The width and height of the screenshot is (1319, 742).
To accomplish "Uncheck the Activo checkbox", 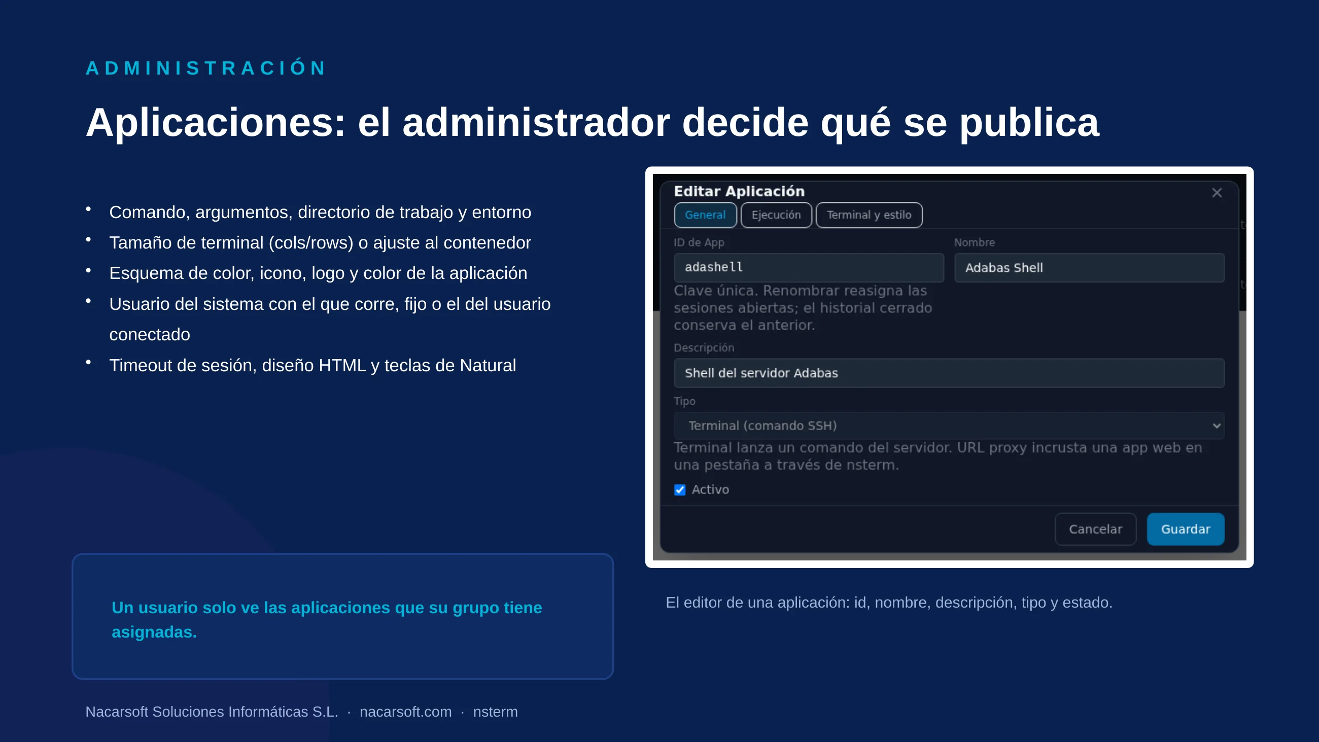I will [x=679, y=490].
